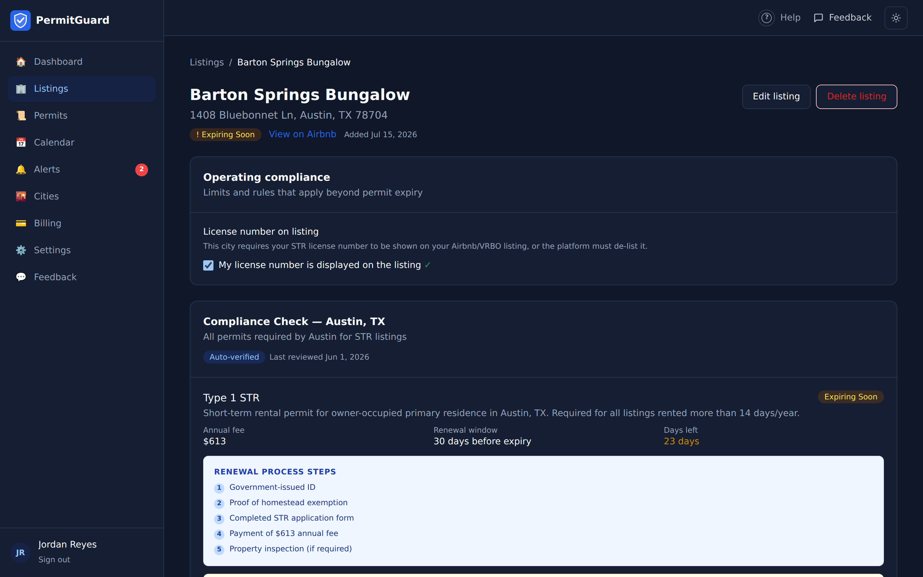The height and width of the screenshot is (577, 923).
Task: Open sidebar Feedback page
Action: pyautogui.click(x=82, y=277)
